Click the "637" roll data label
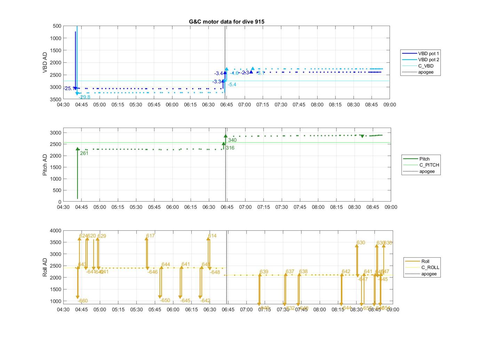The image size is (487, 342). (x=290, y=272)
